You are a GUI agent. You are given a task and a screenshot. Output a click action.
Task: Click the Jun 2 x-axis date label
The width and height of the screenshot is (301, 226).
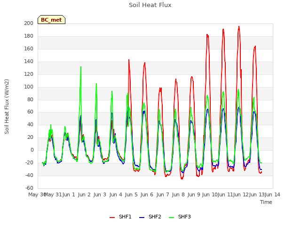click(x=84, y=194)
